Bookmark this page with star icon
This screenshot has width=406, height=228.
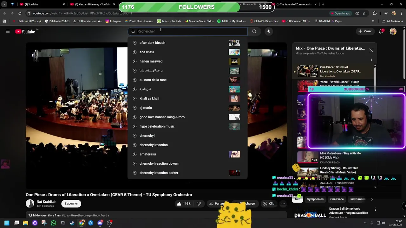(364, 13)
